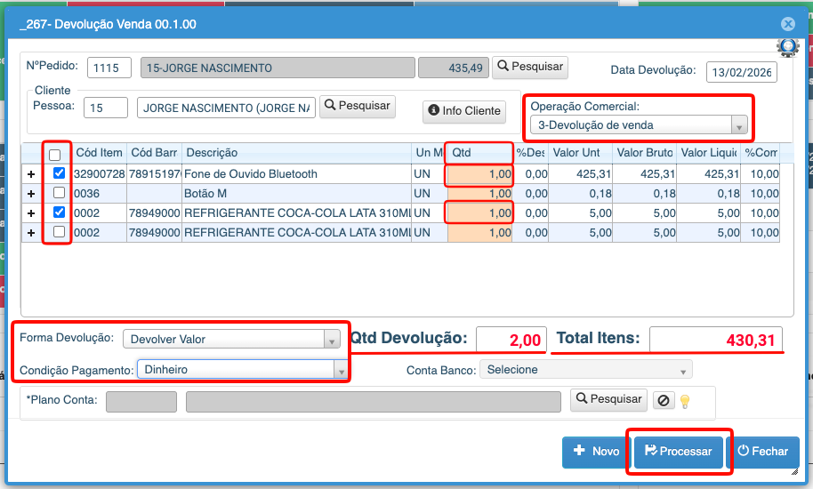This screenshot has height=489, width=813.
Task: Click the support avatar icon at top right
Action: 787,48
